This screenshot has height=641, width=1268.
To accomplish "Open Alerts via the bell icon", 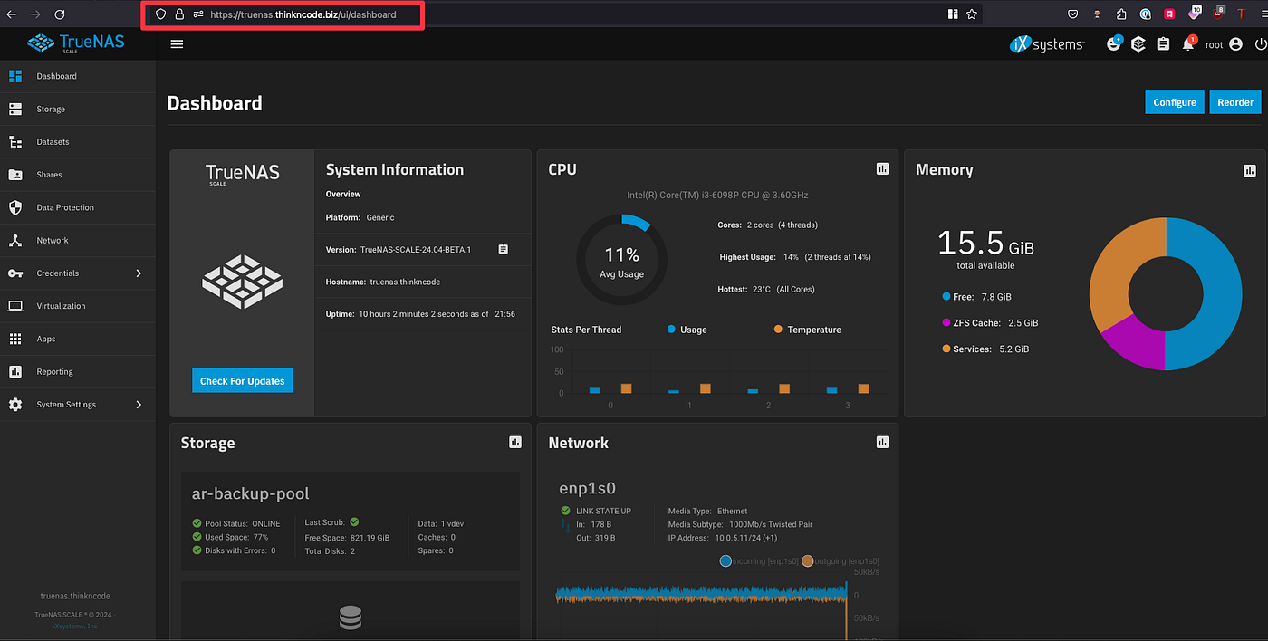I will pyautogui.click(x=1188, y=43).
